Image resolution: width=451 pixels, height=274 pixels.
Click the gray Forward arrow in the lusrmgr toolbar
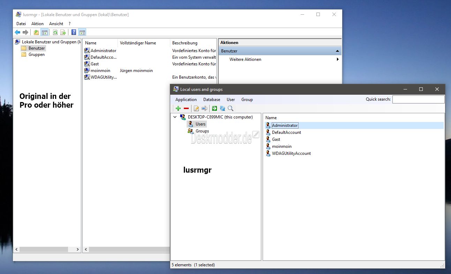pyautogui.click(x=25, y=33)
